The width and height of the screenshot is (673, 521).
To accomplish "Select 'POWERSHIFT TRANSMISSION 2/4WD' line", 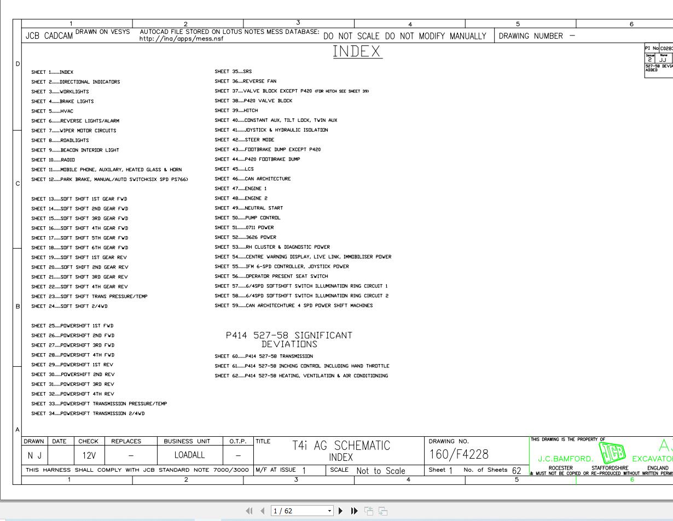I will point(88,414).
